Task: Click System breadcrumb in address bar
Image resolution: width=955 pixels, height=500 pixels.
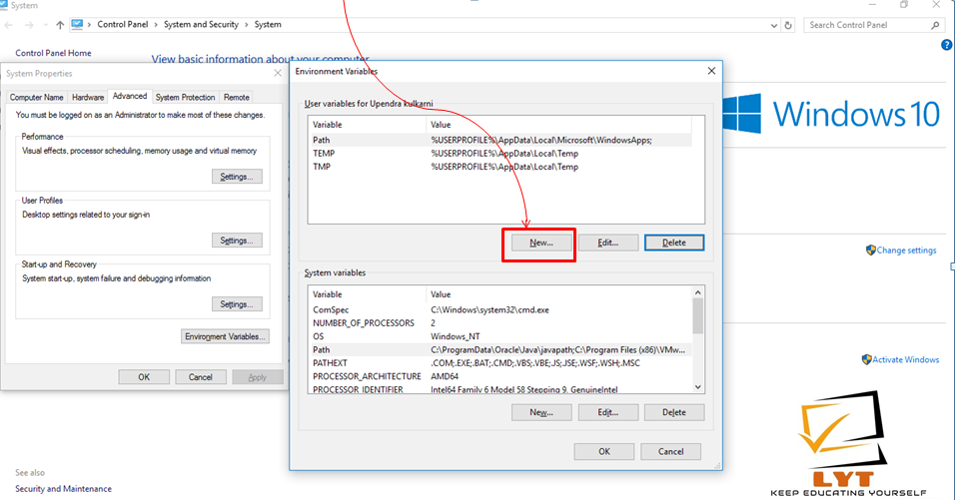Action: (x=268, y=24)
